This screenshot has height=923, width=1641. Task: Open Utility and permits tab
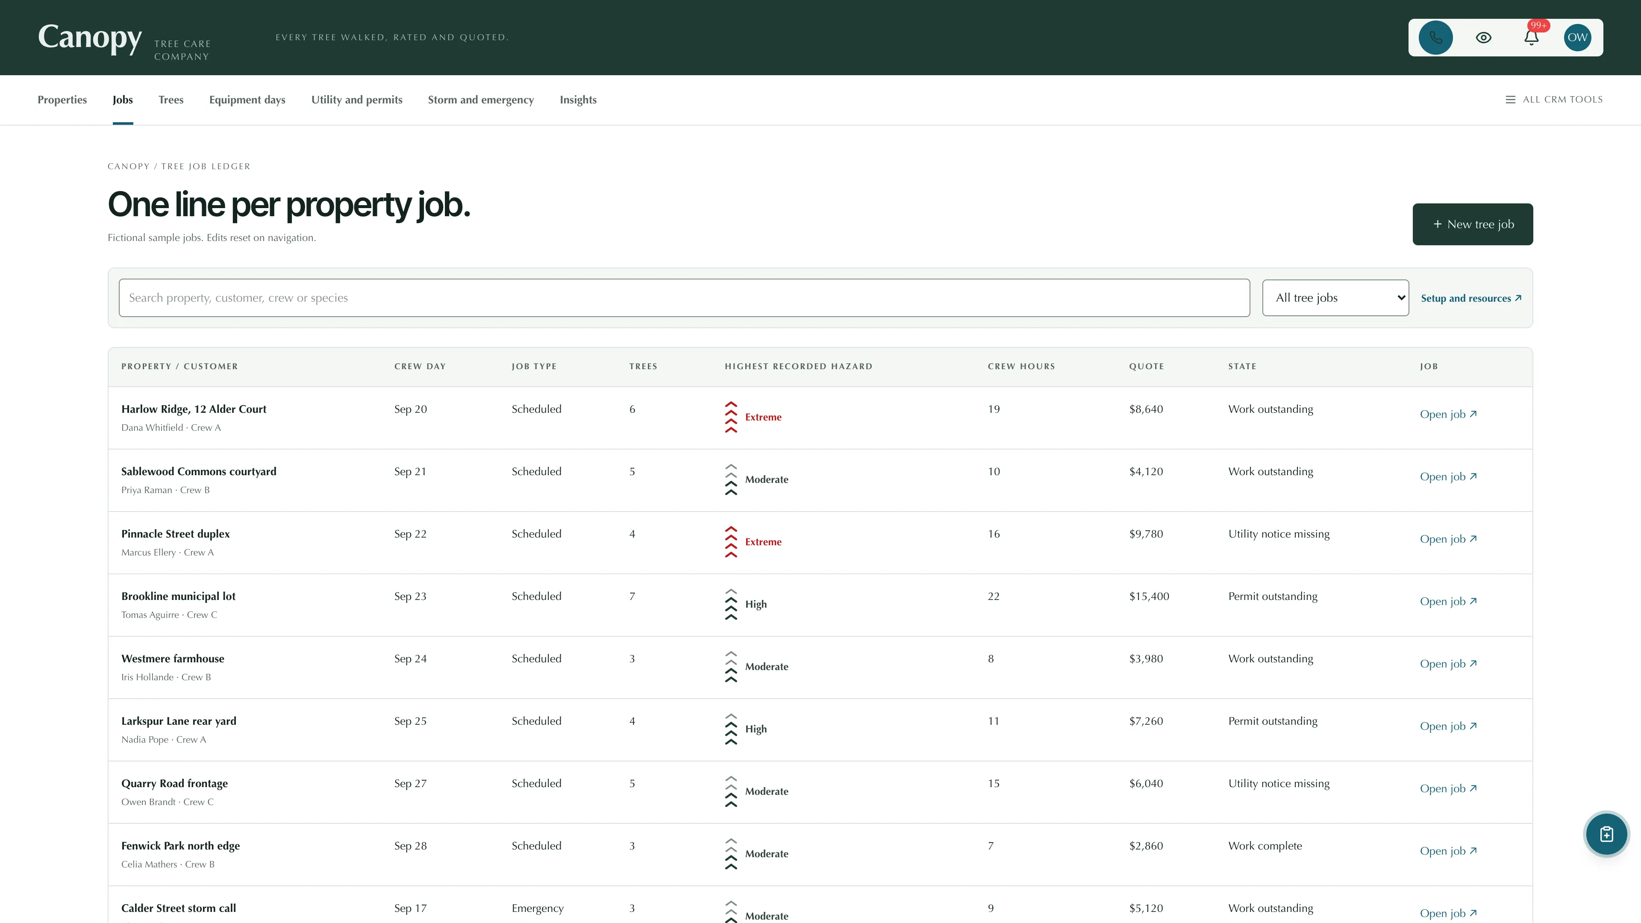pos(357,100)
